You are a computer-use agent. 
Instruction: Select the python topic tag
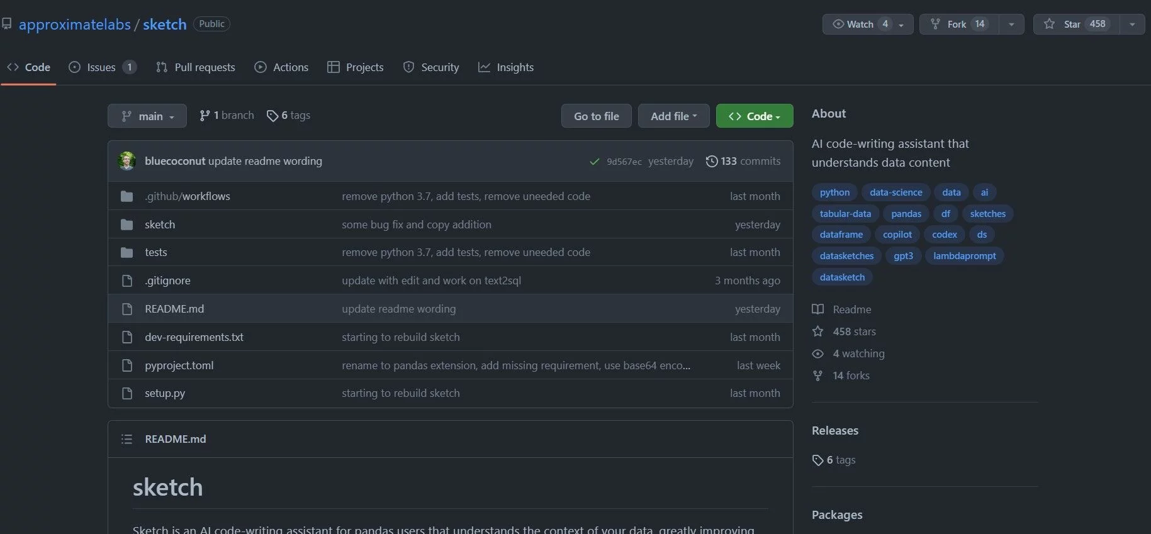coord(834,192)
